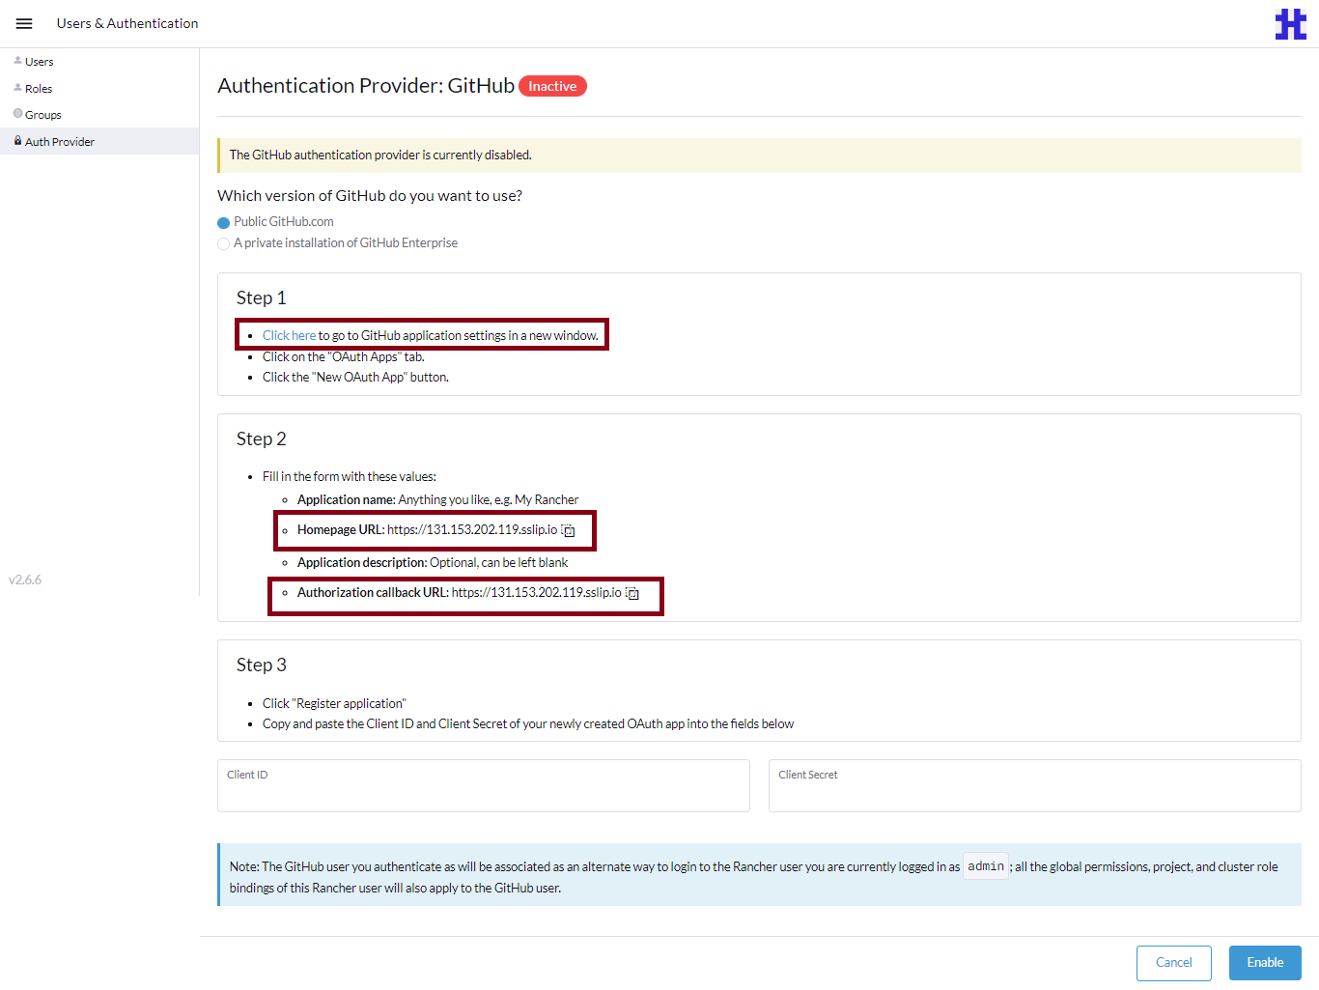Click the 'admin' username code label

(x=986, y=866)
